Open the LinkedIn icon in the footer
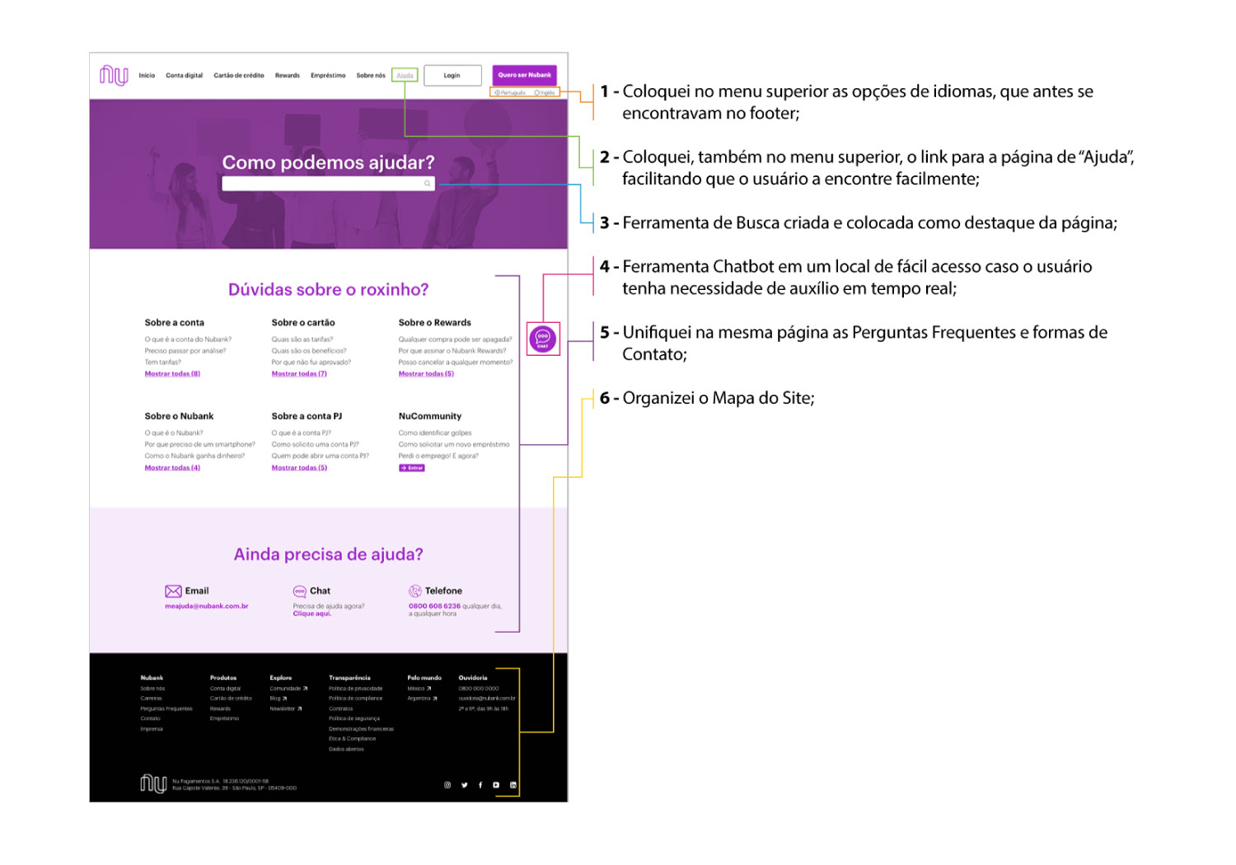 513,785
